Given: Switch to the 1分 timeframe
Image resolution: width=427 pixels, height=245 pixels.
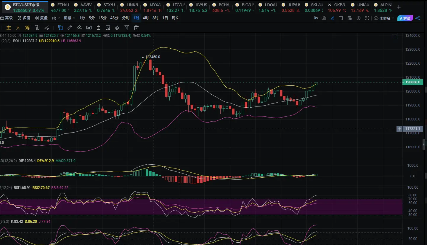Looking at the screenshot, I should (82, 18).
